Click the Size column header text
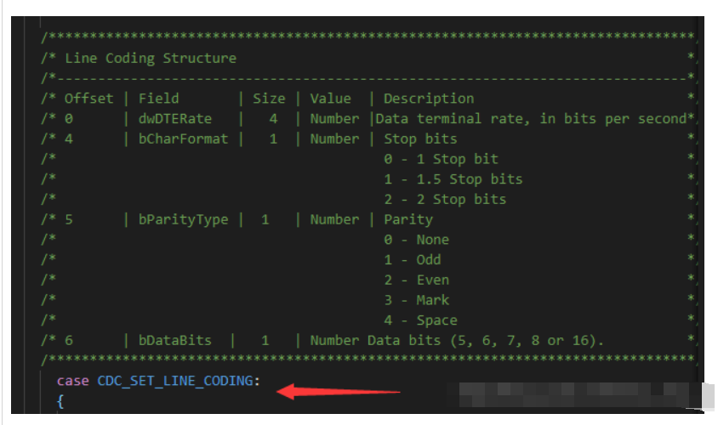Image resolution: width=718 pixels, height=425 pixels. pos(269,99)
